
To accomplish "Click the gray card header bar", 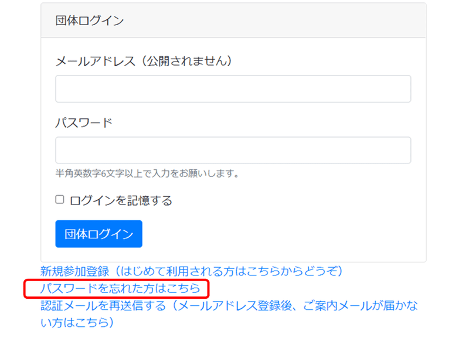I will pos(233,21).
